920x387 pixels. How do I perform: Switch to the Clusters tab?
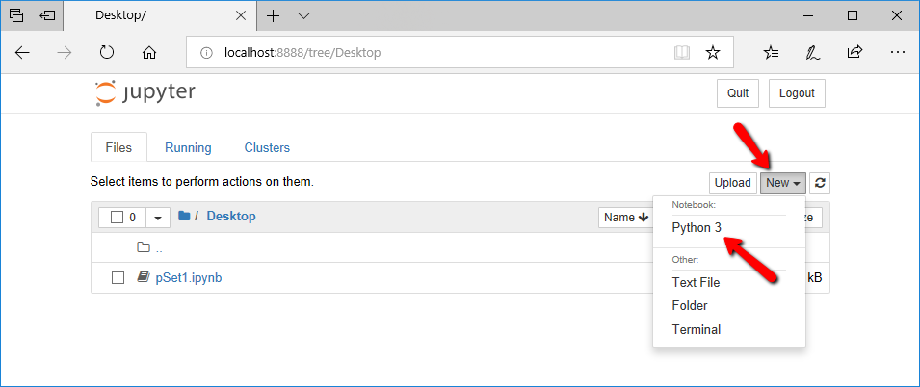(267, 147)
